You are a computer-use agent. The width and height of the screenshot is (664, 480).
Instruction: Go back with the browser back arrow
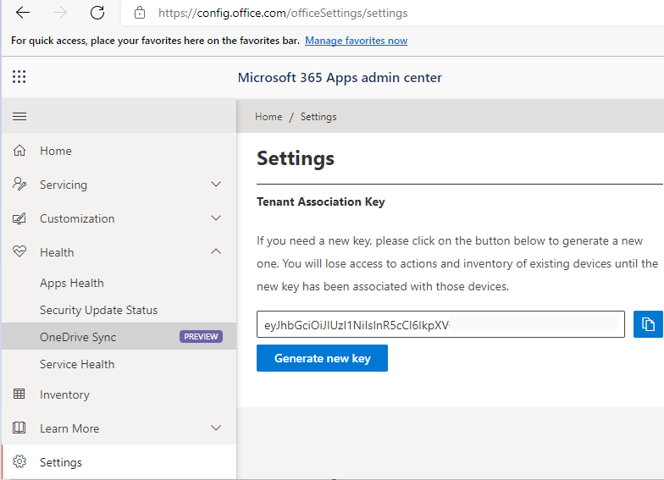(22, 13)
